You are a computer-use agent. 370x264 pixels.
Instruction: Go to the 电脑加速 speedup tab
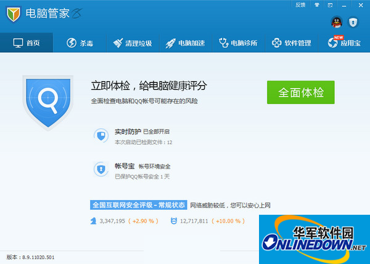click(x=186, y=43)
